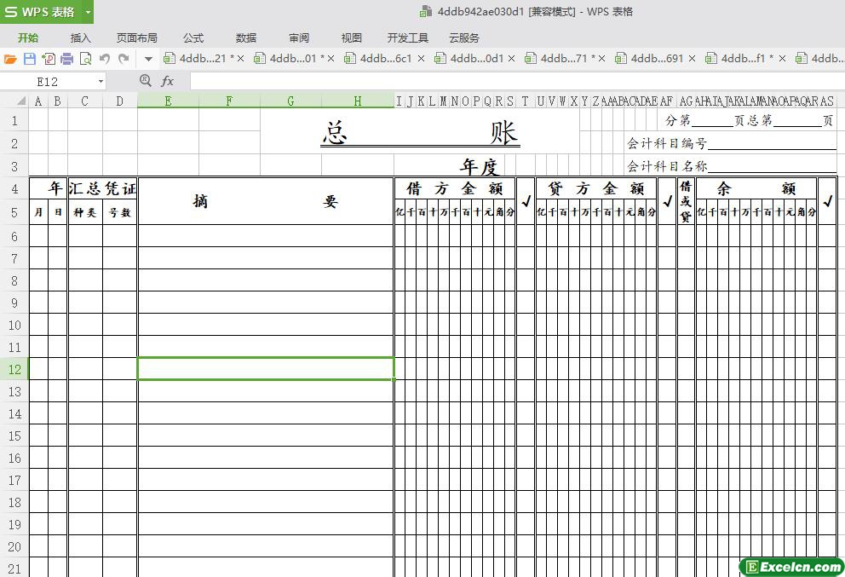Click the Print Preview icon
The height and width of the screenshot is (577, 845).
point(86,59)
